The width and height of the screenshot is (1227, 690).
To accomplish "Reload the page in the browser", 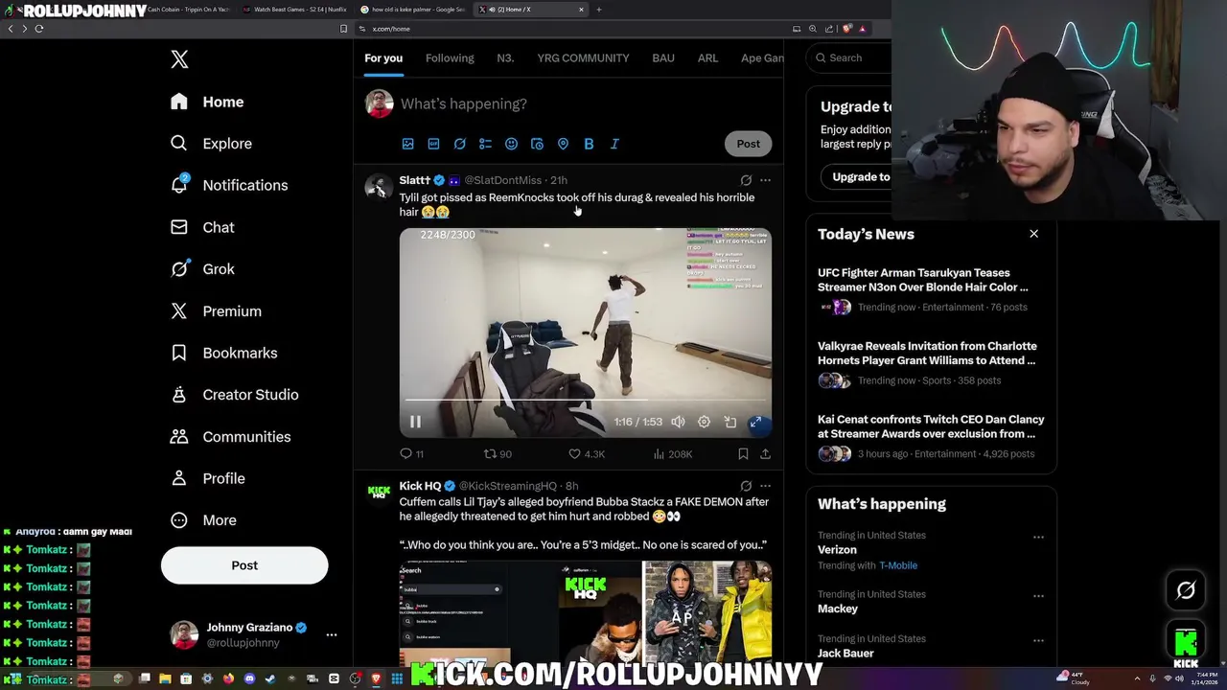I will 39,29.
